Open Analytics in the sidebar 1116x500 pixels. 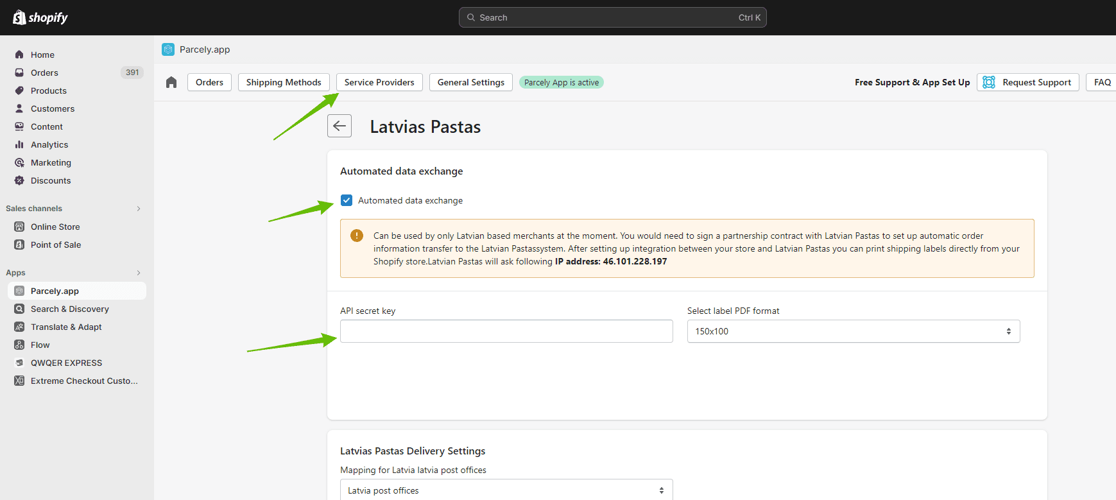[49, 144]
